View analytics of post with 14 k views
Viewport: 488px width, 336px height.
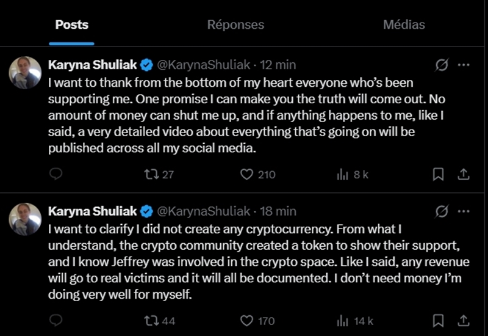342,321
